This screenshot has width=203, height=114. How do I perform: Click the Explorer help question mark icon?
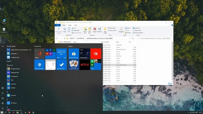click(172, 25)
